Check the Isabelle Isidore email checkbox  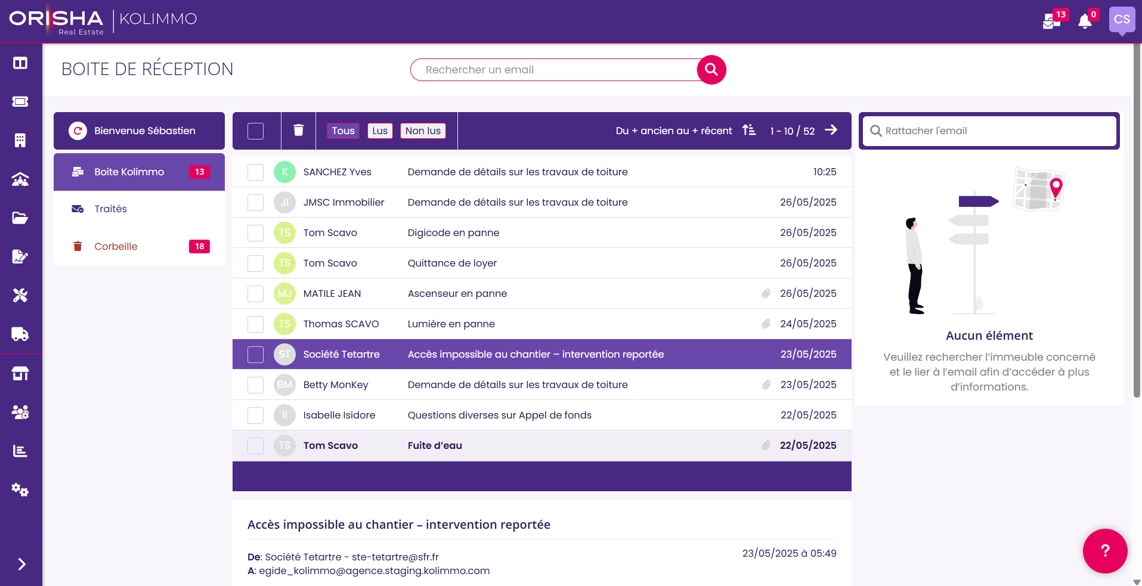pyautogui.click(x=255, y=415)
